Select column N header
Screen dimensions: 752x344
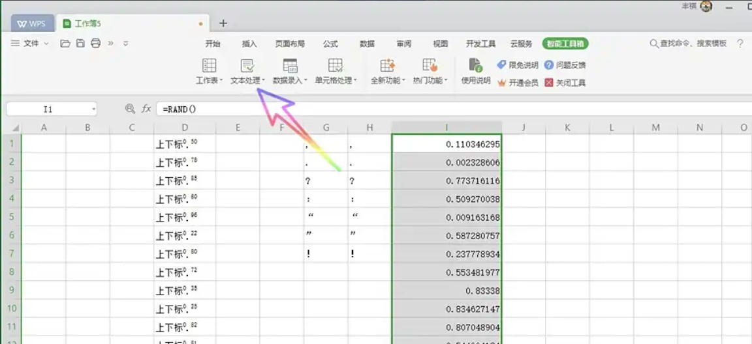click(700, 128)
